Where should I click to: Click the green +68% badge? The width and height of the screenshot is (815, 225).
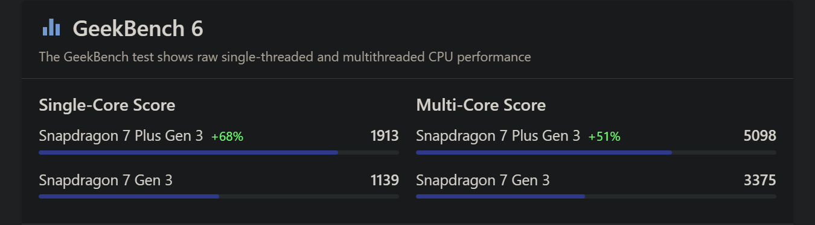[227, 137]
